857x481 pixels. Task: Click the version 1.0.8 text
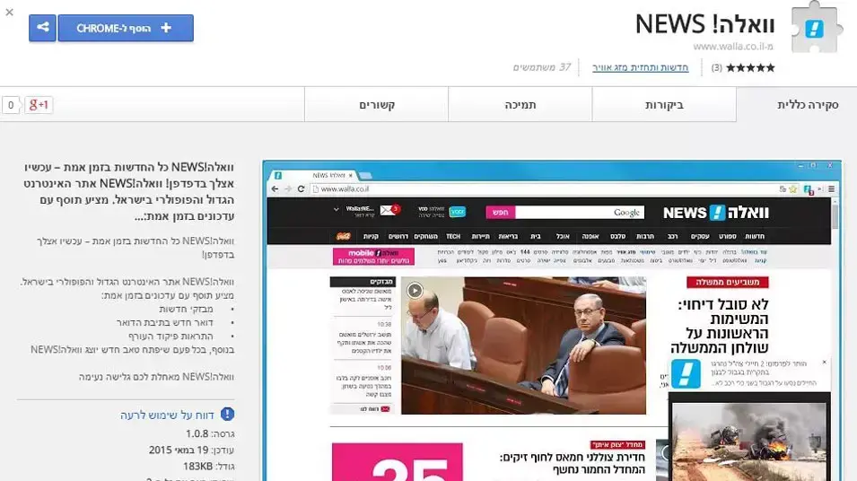click(x=197, y=434)
